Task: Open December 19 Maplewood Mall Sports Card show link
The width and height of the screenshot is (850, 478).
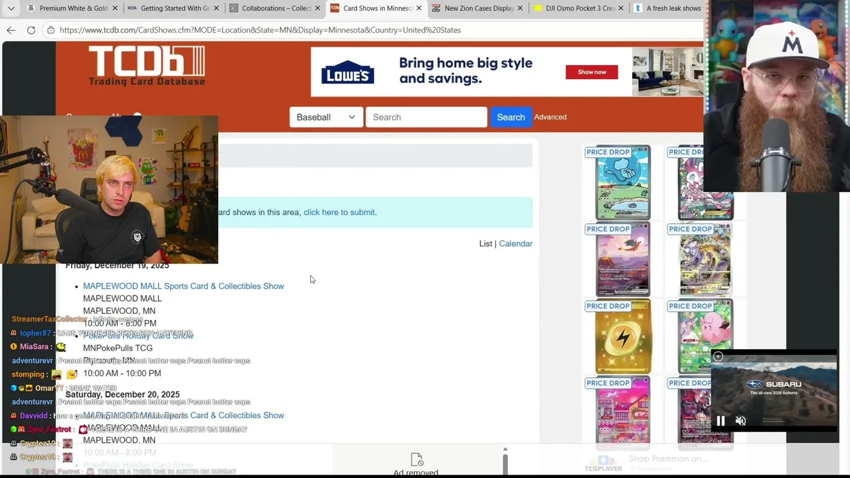Action: 183,286
